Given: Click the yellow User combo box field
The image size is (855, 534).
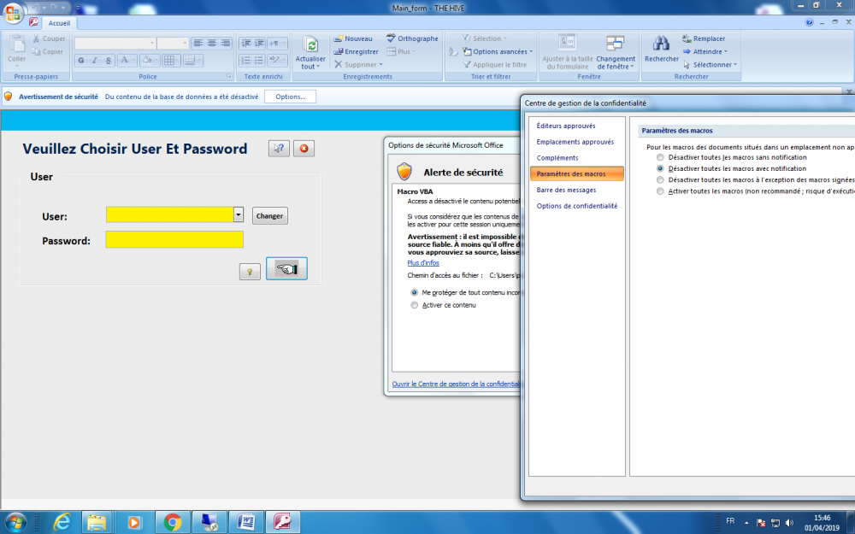Looking at the screenshot, I should click(170, 214).
